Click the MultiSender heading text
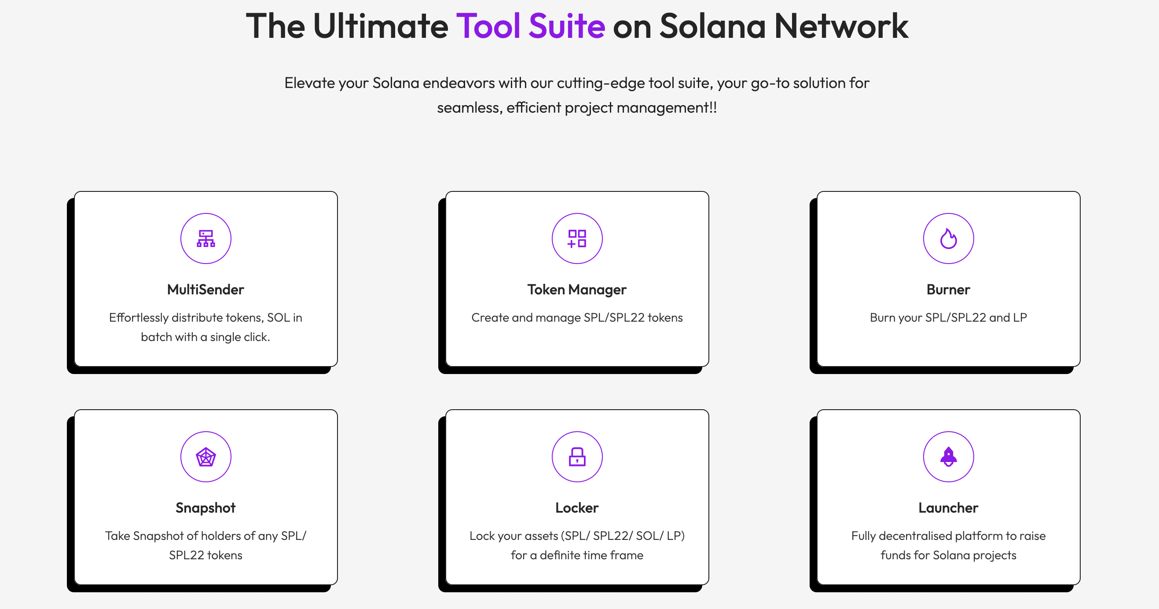Image resolution: width=1159 pixels, height=609 pixels. click(x=205, y=290)
